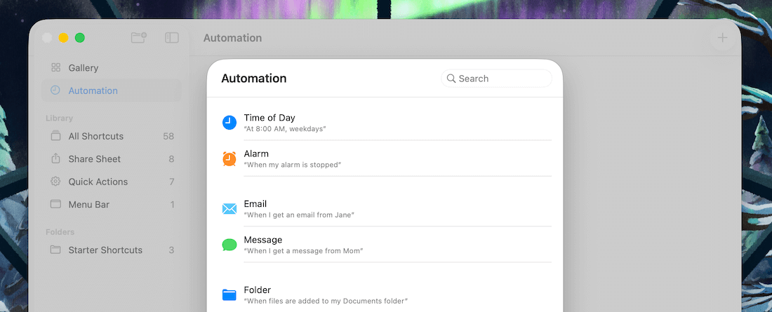
Task: Choose the Time of Day trigger label
Action: click(269, 118)
